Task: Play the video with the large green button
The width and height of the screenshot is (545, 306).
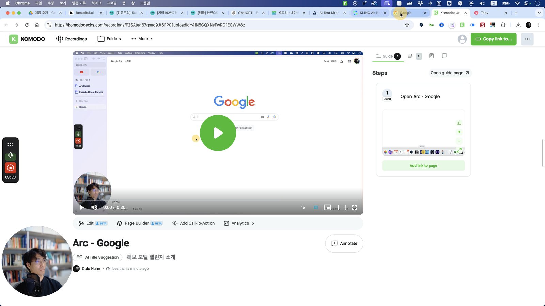Action: click(x=218, y=133)
